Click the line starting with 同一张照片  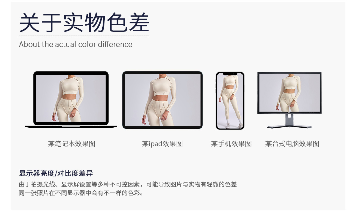pyautogui.click(x=82, y=193)
